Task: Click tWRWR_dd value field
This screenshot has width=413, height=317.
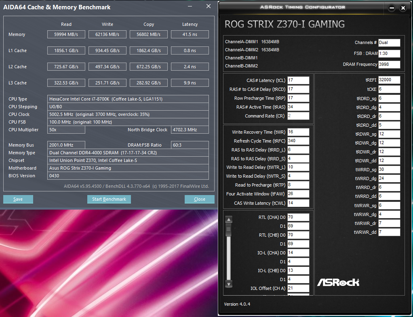Action: [389, 232]
